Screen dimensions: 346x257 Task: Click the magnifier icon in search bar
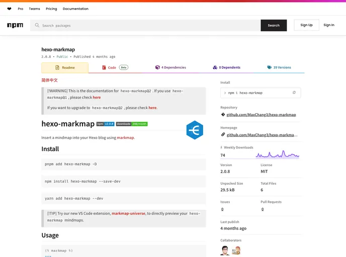(x=37, y=25)
